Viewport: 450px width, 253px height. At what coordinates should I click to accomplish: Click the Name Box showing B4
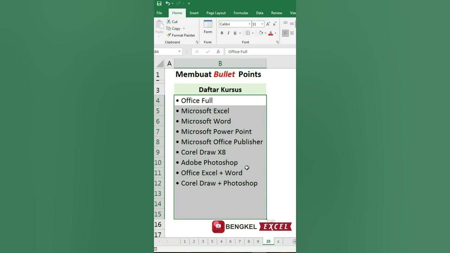pyautogui.click(x=165, y=52)
